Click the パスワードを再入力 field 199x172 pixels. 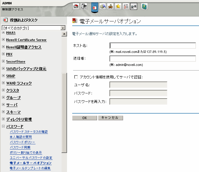138,101
